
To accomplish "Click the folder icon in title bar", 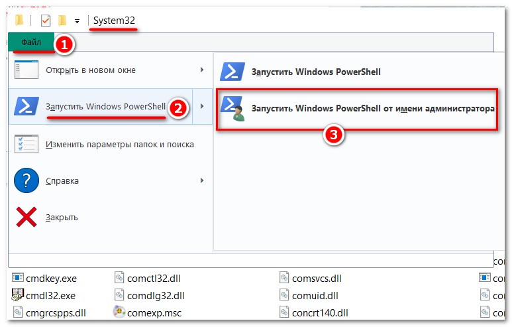I will tap(19, 21).
